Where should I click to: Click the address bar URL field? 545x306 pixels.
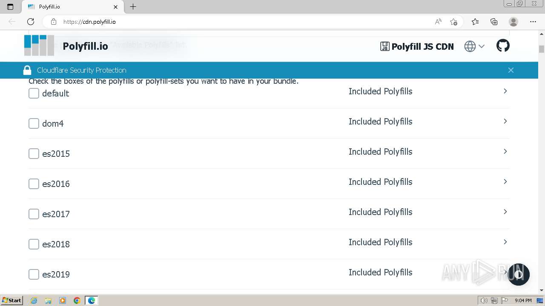243,22
